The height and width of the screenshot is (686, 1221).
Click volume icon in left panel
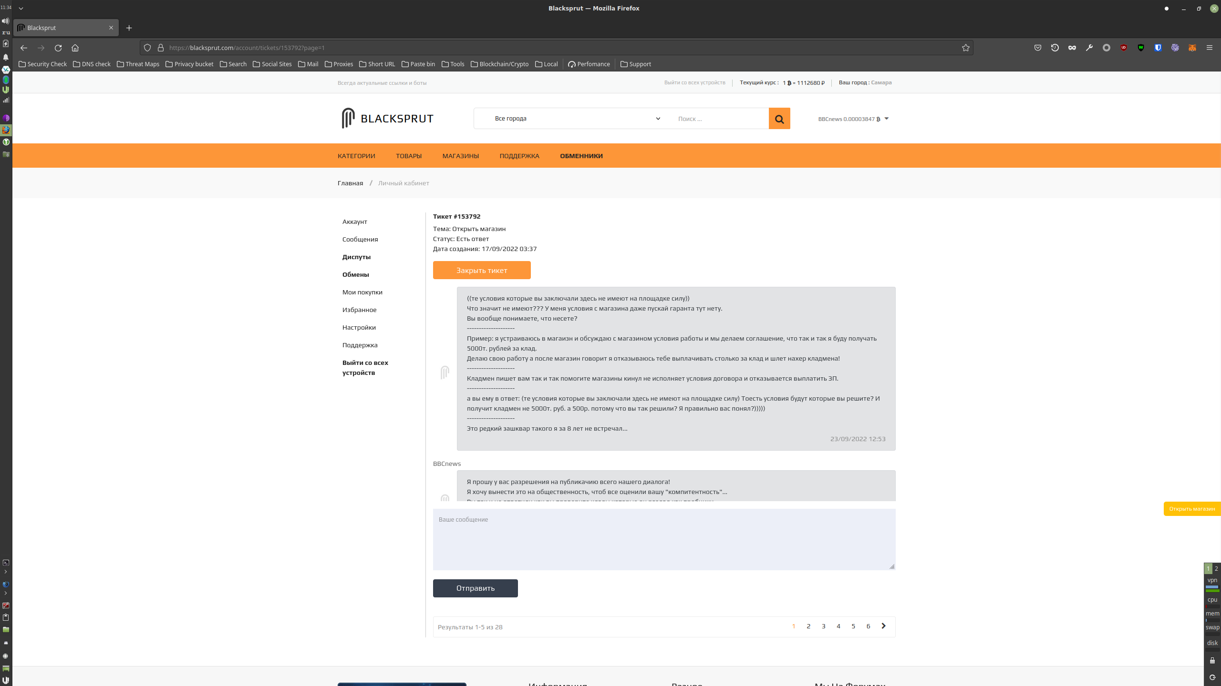coord(6,21)
